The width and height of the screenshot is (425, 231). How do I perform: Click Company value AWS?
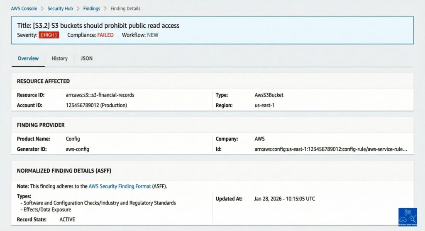(260, 139)
